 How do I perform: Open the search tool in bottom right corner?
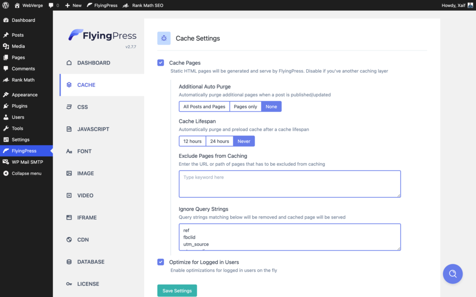pyautogui.click(x=453, y=274)
